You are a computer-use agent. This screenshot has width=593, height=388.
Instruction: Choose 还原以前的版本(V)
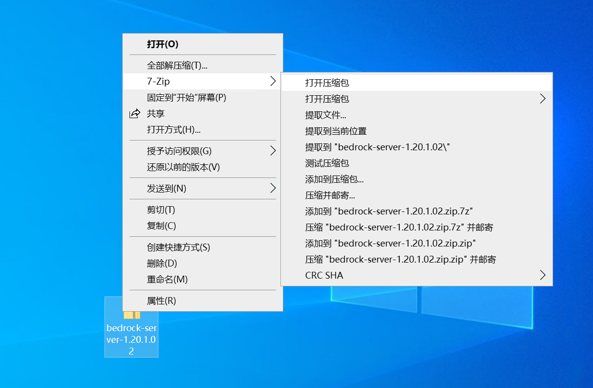point(183,167)
